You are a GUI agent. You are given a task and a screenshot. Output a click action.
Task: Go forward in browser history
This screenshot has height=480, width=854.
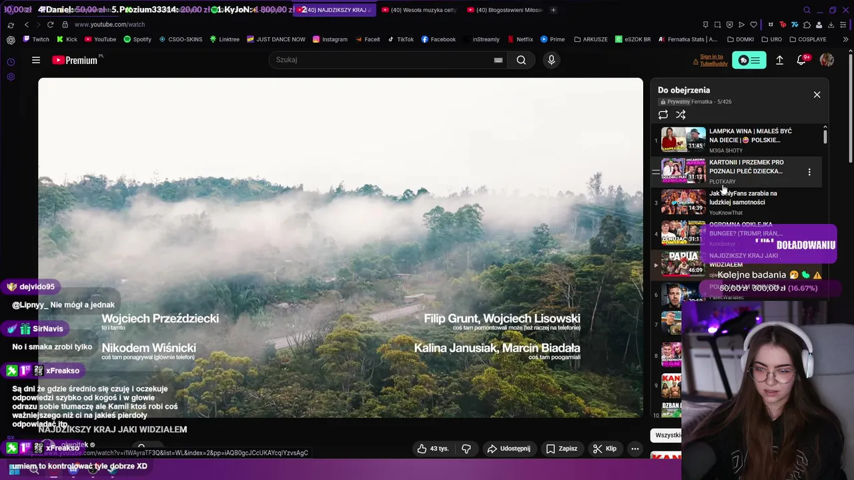click(38, 25)
